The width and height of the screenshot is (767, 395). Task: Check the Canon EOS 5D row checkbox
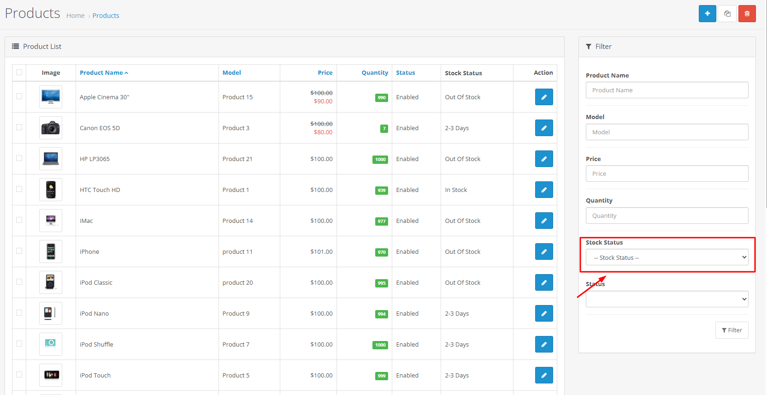point(19,127)
